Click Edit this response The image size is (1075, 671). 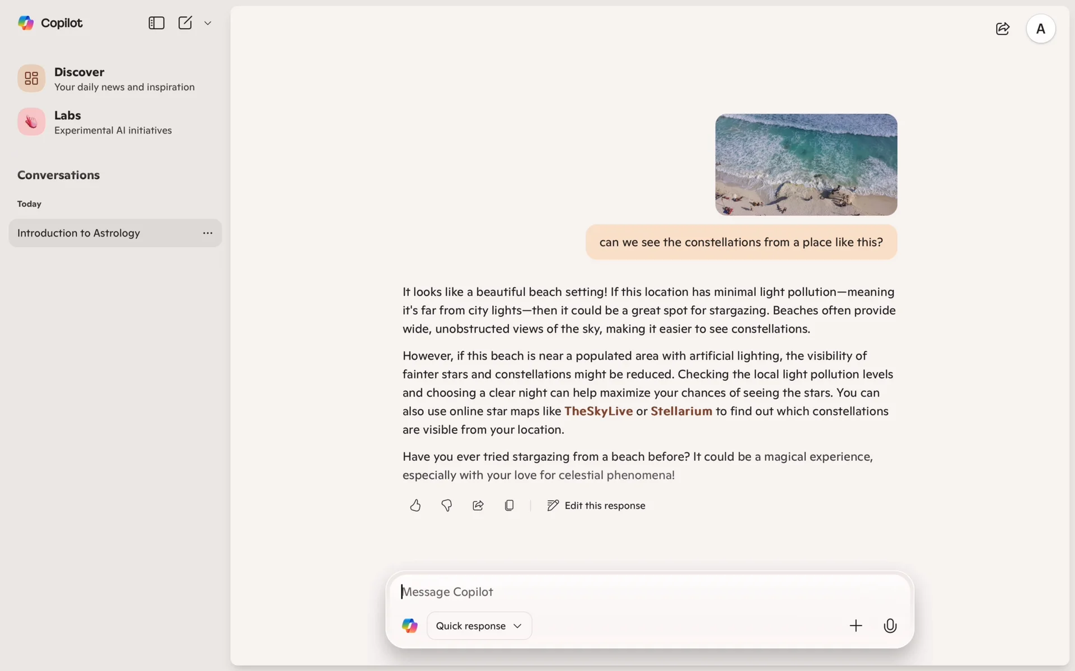(x=596, y=505)
